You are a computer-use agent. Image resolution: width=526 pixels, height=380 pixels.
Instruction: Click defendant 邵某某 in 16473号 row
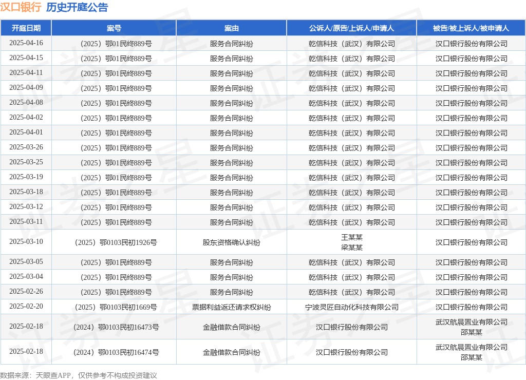(471, 332)
